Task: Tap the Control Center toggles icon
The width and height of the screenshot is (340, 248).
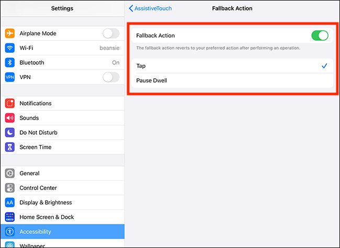Action: (10, 188)
